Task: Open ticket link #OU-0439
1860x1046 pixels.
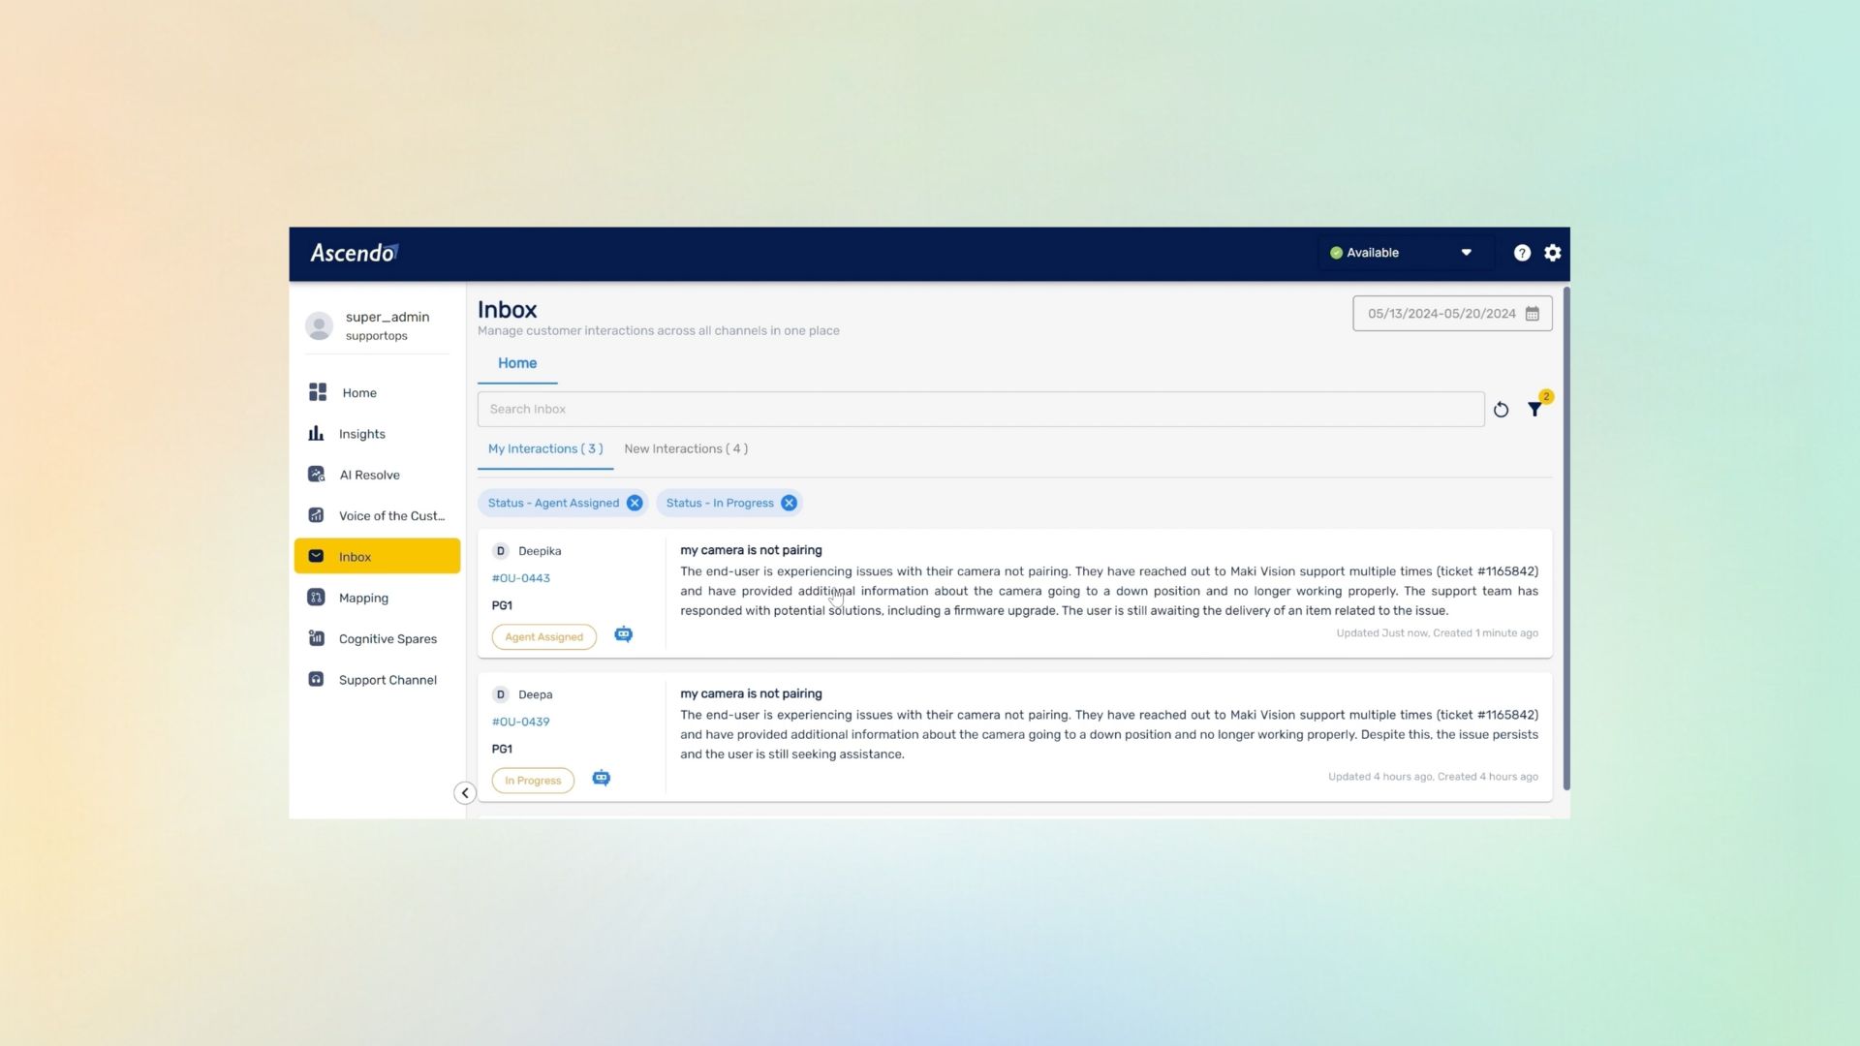Action: [521, 722]
